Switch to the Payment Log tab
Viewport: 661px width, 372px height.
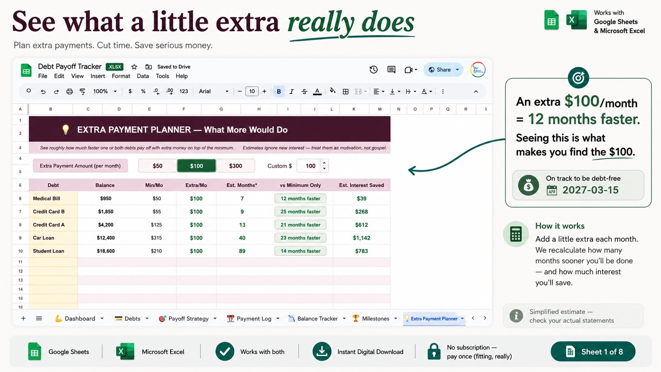click(x=253, y=318)
